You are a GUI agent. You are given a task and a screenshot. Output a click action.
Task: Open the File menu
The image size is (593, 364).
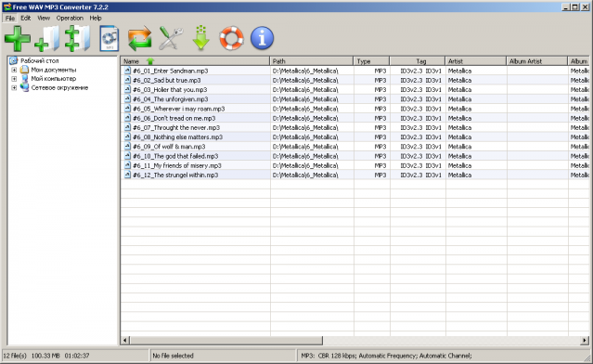click(x=10, y=19)
